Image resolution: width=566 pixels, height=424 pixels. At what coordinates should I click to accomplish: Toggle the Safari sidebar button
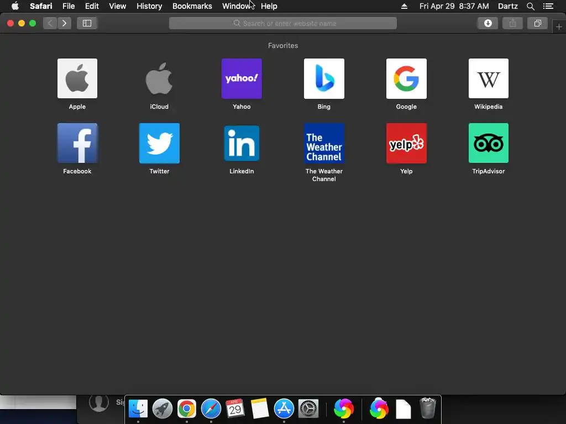tap(87, 23)
